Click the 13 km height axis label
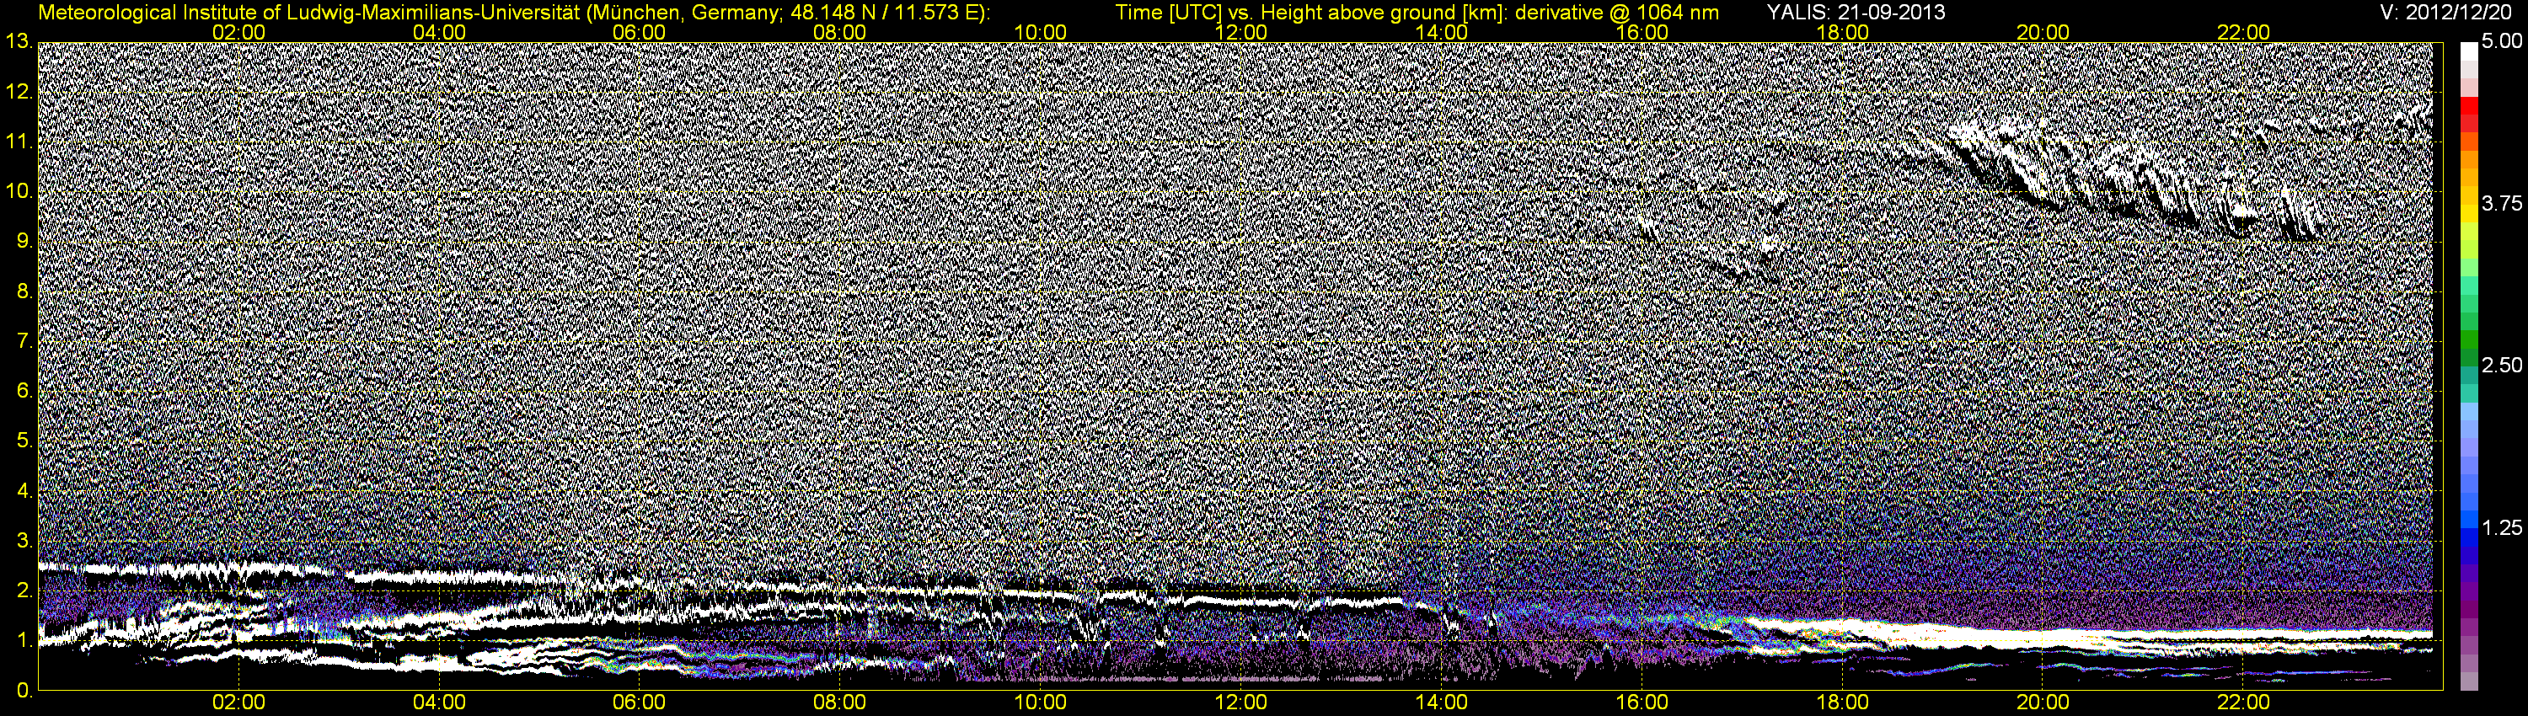2528x716 pixels. pos(19,41)
